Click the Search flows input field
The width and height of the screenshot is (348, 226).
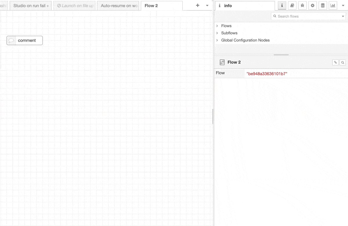tap(307, 17)
